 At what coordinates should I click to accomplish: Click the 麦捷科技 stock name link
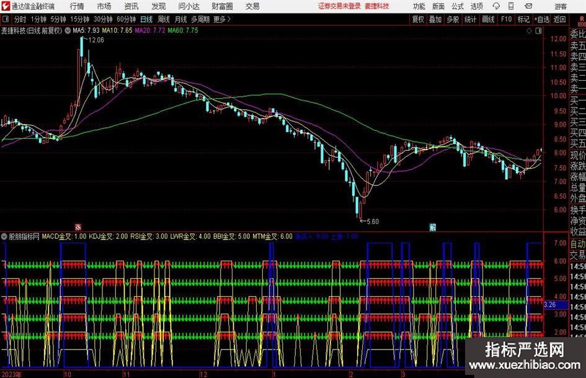(377, 6)
